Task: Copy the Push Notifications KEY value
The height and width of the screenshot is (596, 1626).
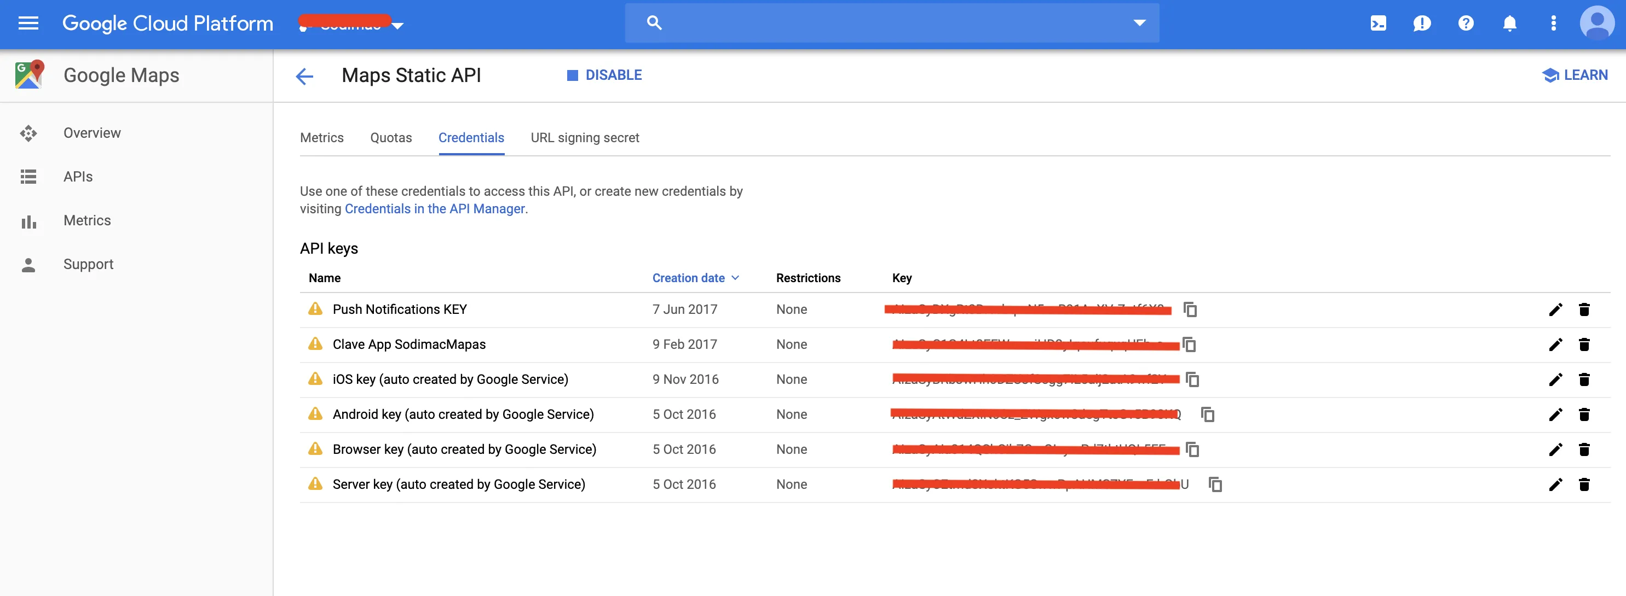Action: click(x=1190, y=309)
